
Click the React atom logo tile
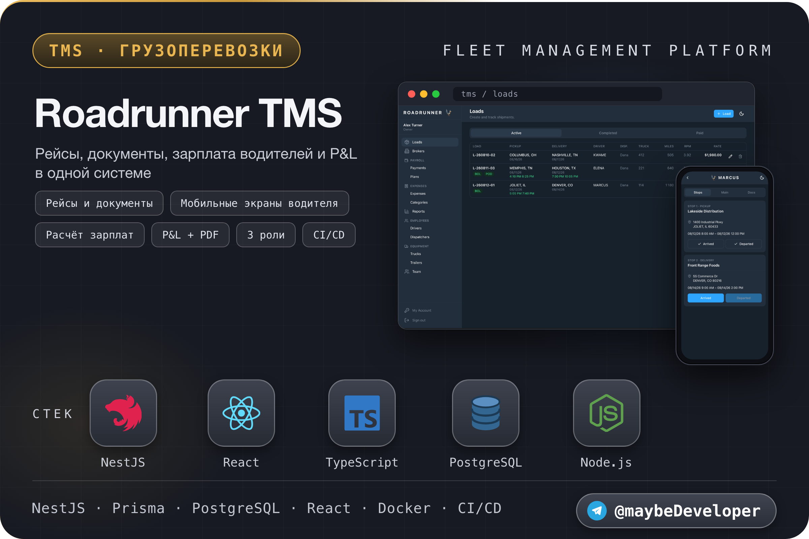click(x=241, y=413)
